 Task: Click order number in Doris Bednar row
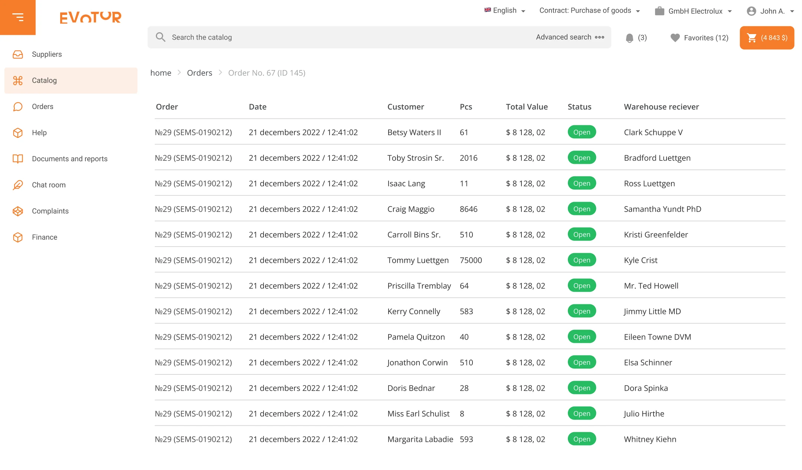pos(193,388)
